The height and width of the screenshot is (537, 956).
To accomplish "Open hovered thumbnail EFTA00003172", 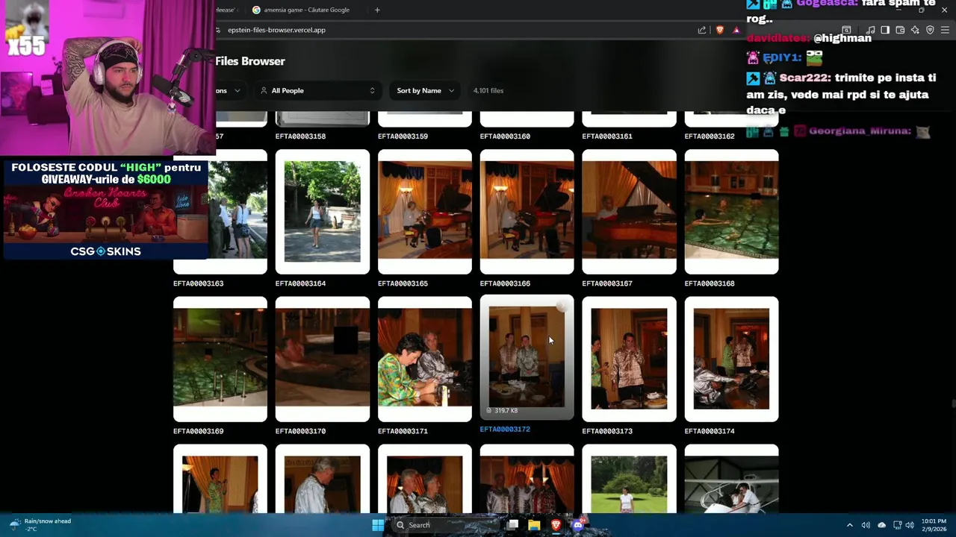I will coord(527,357).
